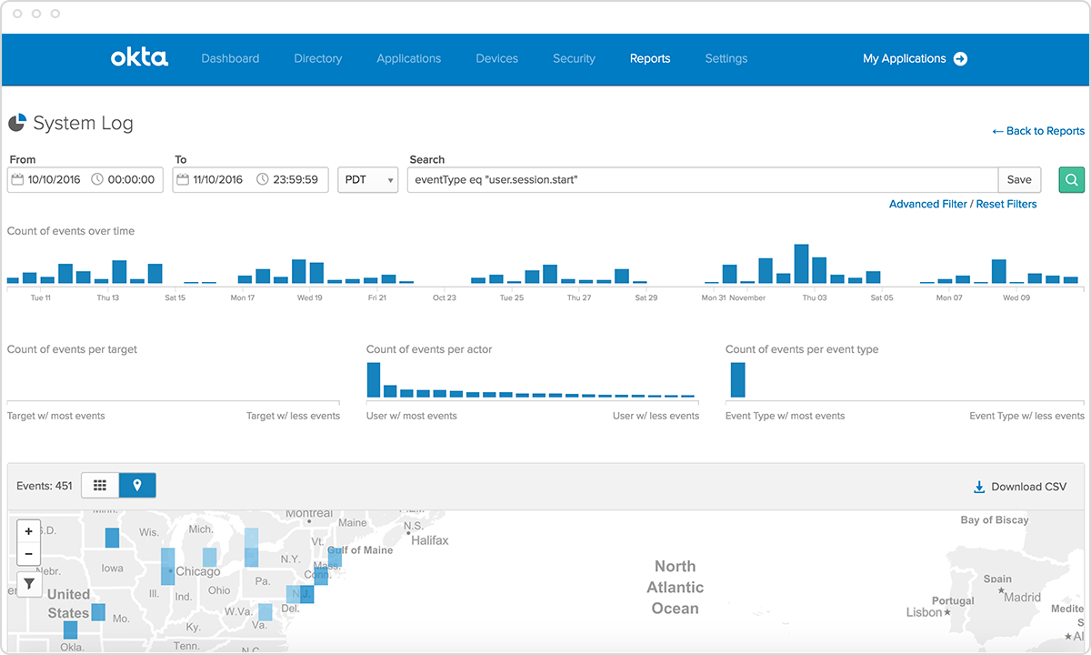Switch to grid table view
The width and height of the screenshot is (1091, 655).
point(100,486)
